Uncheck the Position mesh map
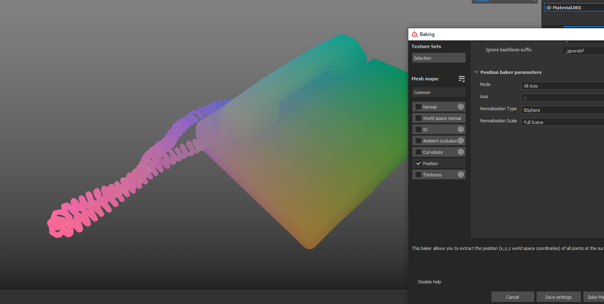Image resolution: width=604 pixels, height=304 pixels. [x=418, y=164]
